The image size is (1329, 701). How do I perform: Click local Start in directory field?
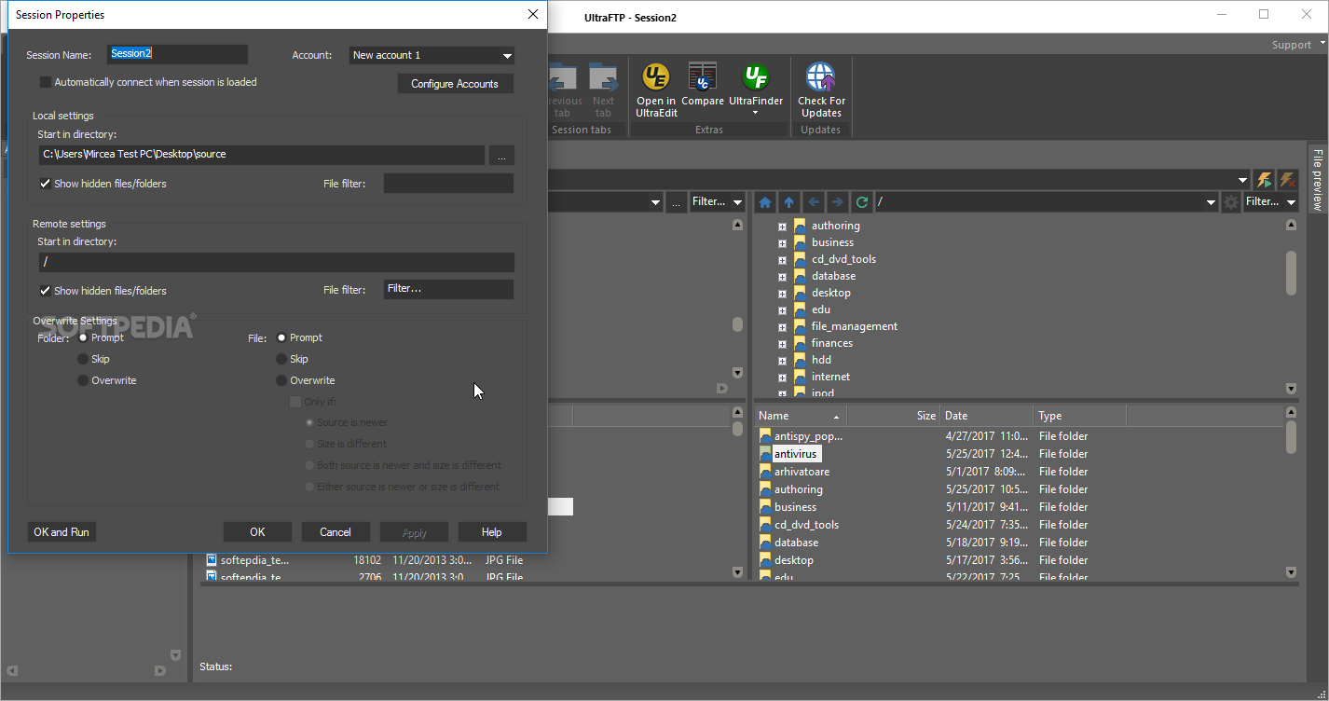coord(262,155)
